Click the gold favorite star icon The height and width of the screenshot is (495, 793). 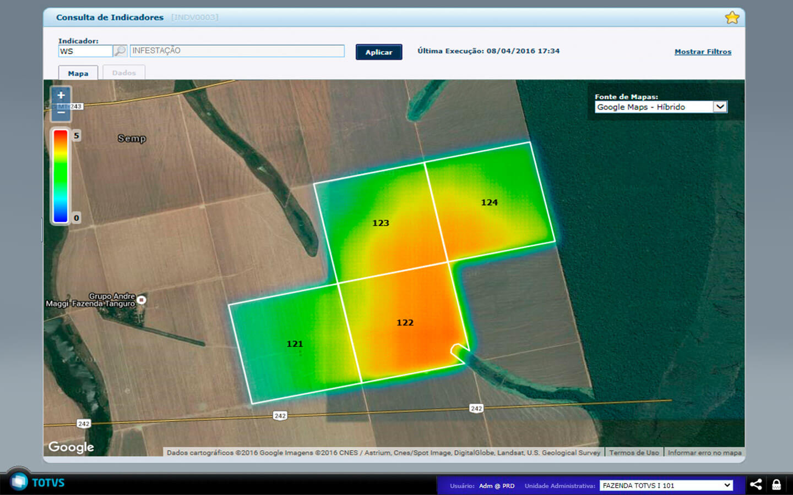click(x=732, y=18)
